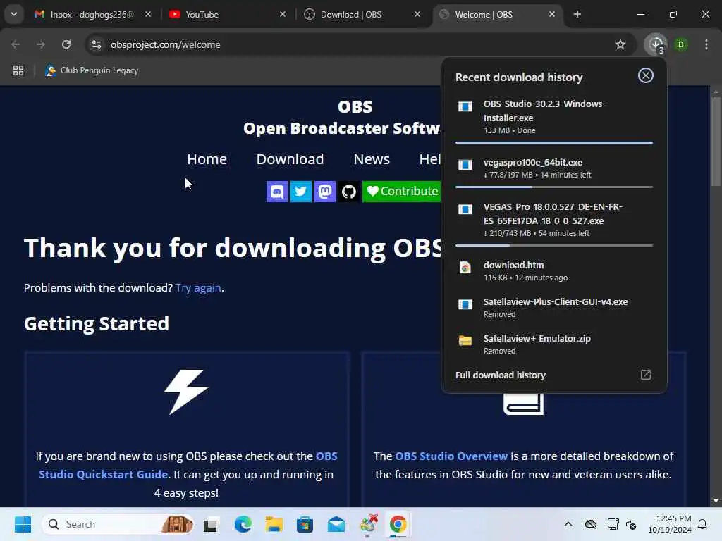Image resolution: width=722 pixels, height=541 pixels.
Task: Launch Microsoft Edge from the taskbar
Action: pos(243,524)
